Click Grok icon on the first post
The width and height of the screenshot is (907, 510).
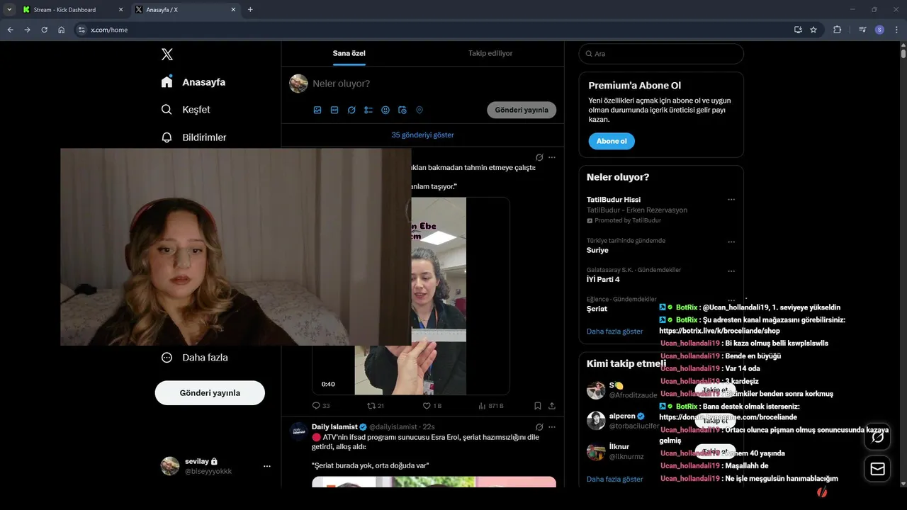(539, 157)
